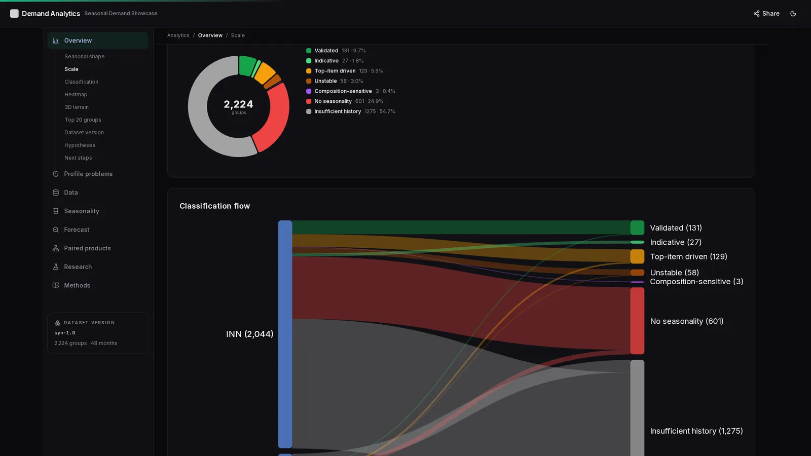Screen dimensions: 811x456
Task: Click the Seasonality sidebar icon
Action: pyautogui.click(x=56, y=211)
